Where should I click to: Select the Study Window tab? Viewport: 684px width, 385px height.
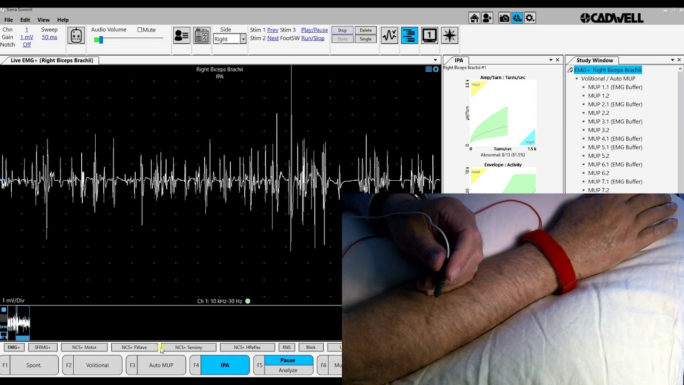[594, 60]
